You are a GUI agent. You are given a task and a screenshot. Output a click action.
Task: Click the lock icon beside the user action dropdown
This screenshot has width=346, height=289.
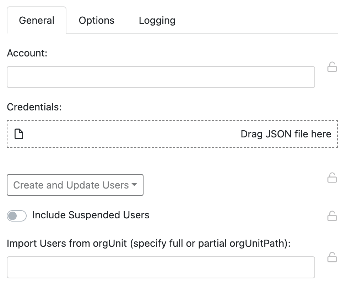click(x=332, y=178)
